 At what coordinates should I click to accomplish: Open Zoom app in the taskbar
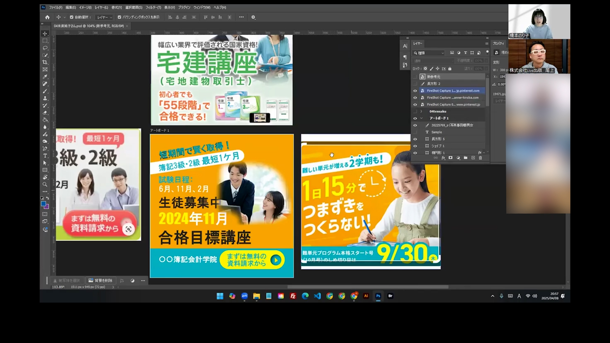click(244, 296)
